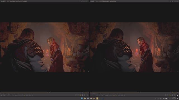Click the right player's seek bar handle
Viewport: 179px width, 100px height.
click(x=139, y=93)
